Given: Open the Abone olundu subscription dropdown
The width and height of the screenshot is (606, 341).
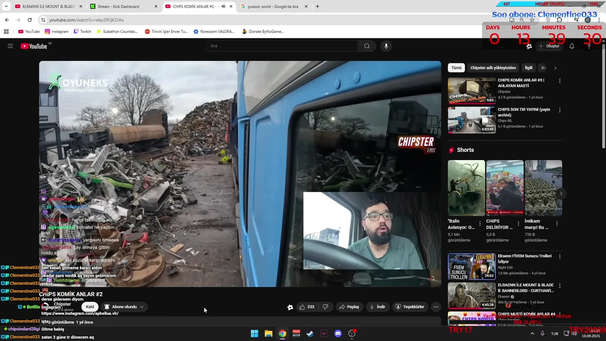Looking at the screenshot, I should pos(124,307).
